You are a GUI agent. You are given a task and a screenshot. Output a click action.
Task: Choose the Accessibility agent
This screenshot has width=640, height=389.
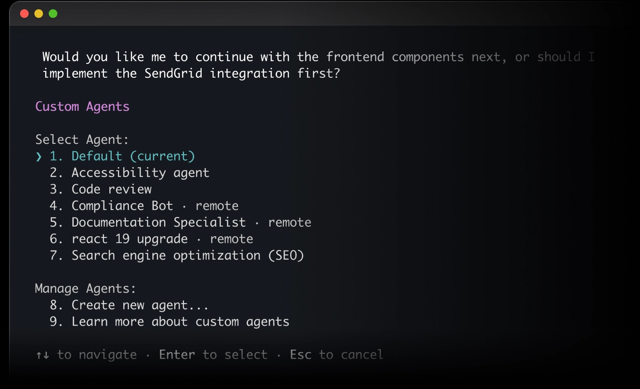140,172
